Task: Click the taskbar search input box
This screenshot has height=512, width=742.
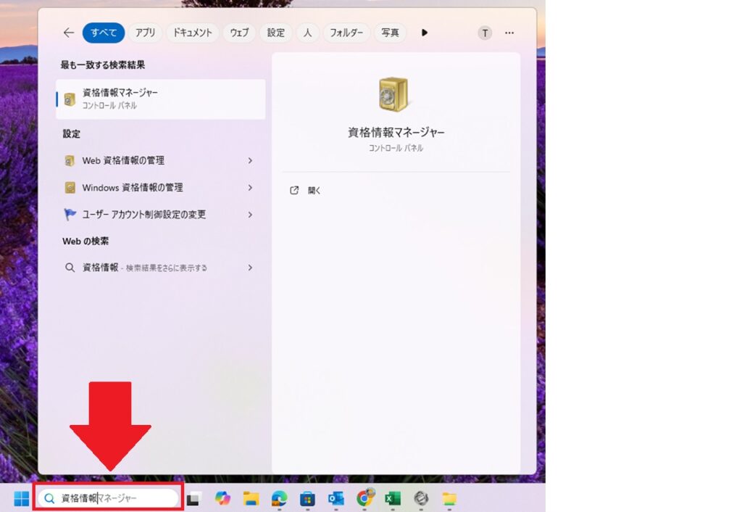Action: (x=109, y=498)
